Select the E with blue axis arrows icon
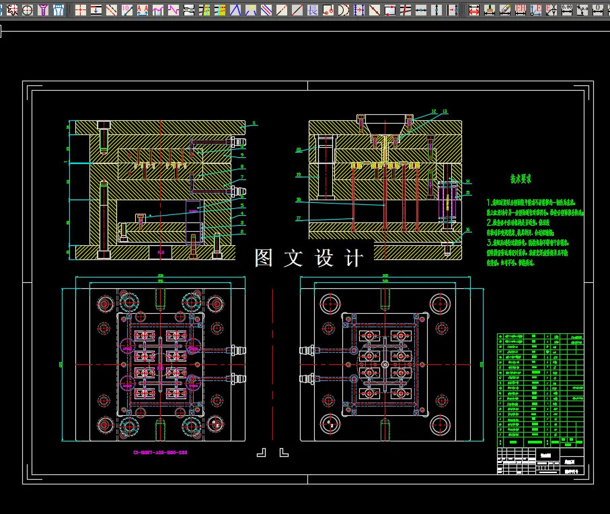Screen dimensions: 610x514 tap(536, 9)
